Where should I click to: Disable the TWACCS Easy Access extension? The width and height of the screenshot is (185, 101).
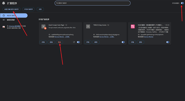(x=123, y=42)
